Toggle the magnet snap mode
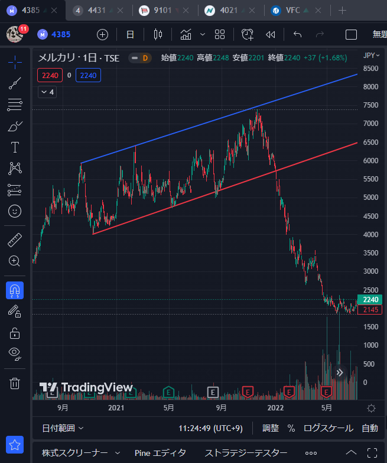This screenshot has height=463, width=387. 15,290
